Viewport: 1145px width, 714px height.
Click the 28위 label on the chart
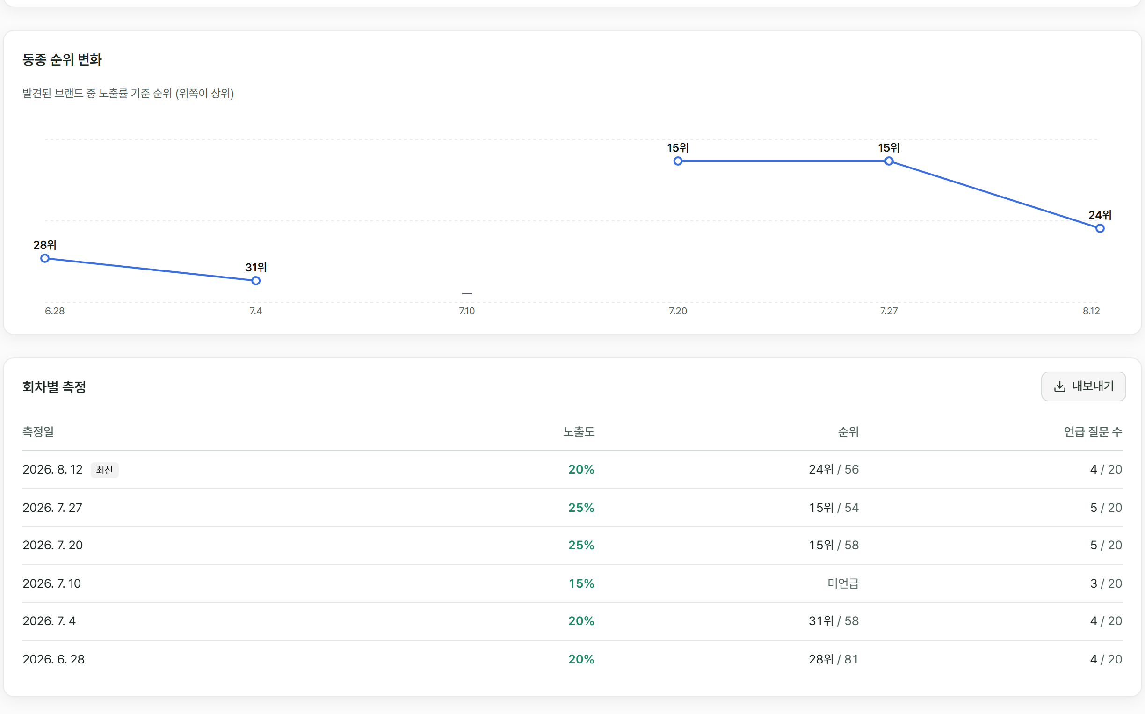[x=45, y=245]
